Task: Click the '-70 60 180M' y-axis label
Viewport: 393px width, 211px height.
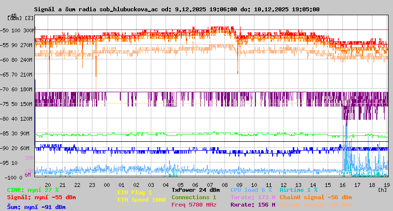Action: [x=17, y=89]
